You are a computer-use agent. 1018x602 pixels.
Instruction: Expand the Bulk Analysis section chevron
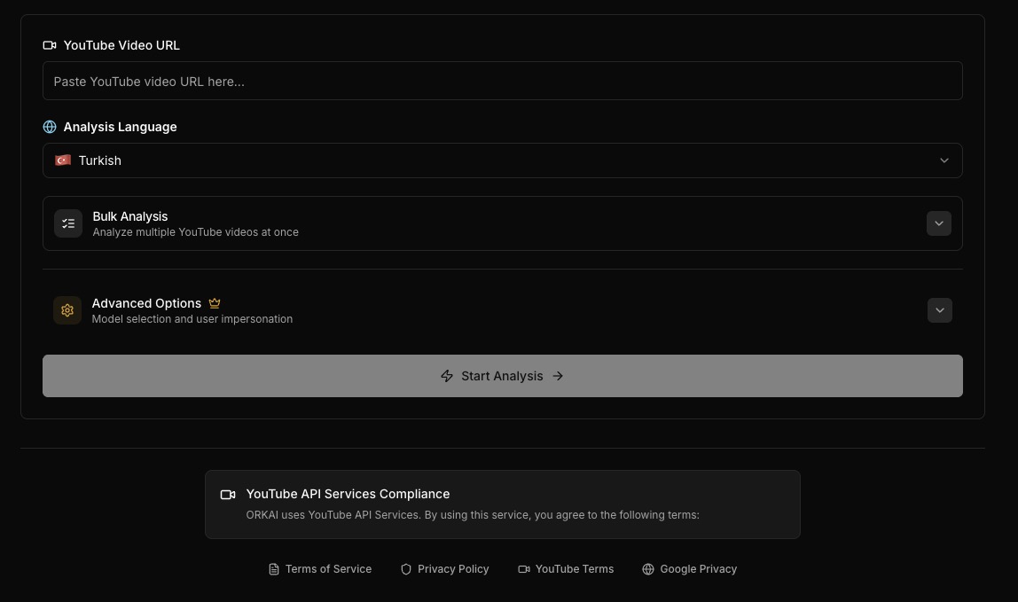click(x=938, y=223)
